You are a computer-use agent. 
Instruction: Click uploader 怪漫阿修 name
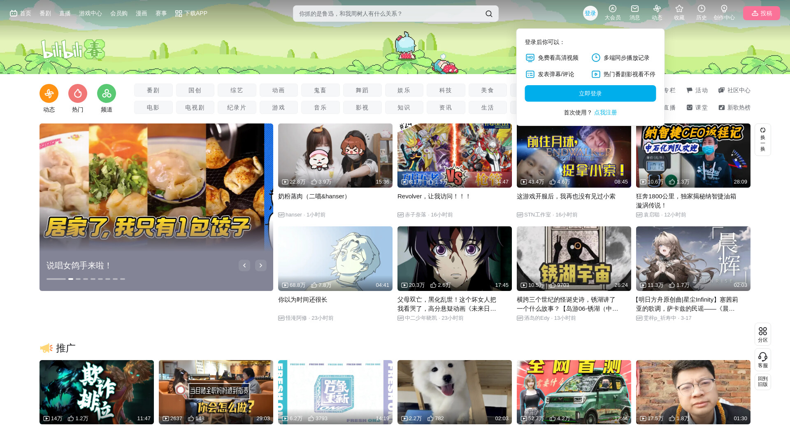tap(296, 318)
